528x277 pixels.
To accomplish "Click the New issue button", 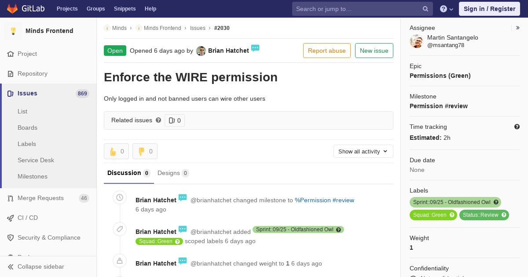I will (x=374, y=51).
